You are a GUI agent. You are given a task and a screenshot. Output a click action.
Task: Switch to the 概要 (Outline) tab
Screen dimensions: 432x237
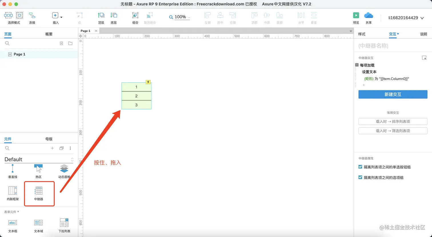[49, 34]
